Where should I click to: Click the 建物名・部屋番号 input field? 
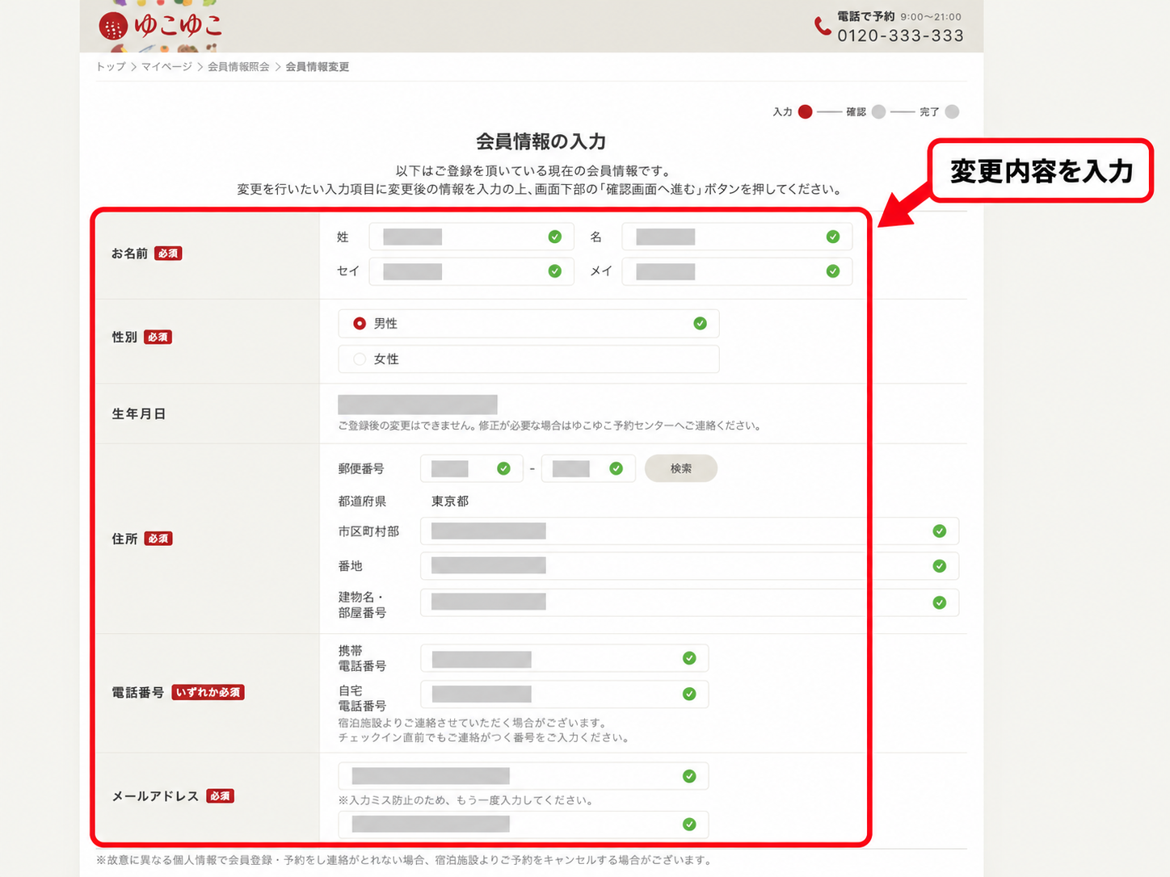690,602
